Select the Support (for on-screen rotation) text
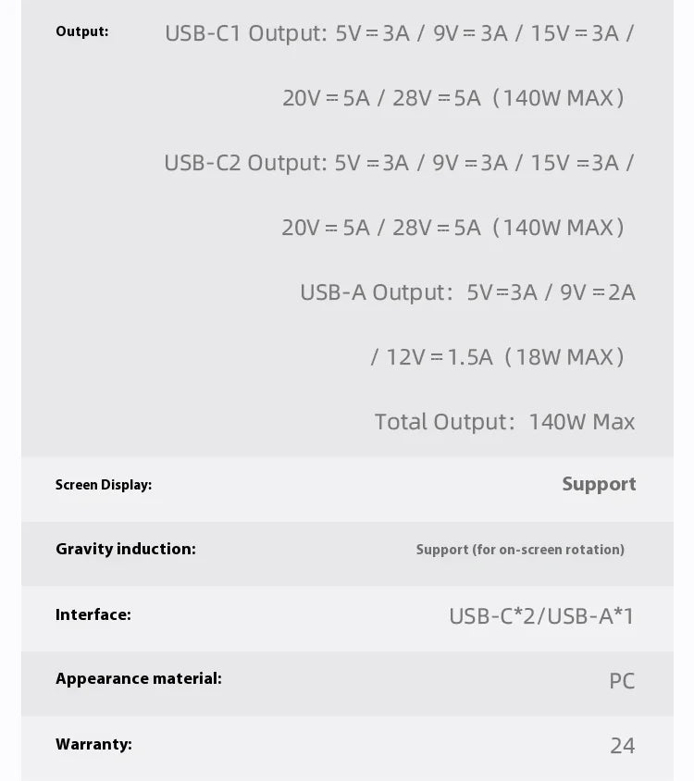The height and width of the screenshot is (781, 694). tap(520, 550)
